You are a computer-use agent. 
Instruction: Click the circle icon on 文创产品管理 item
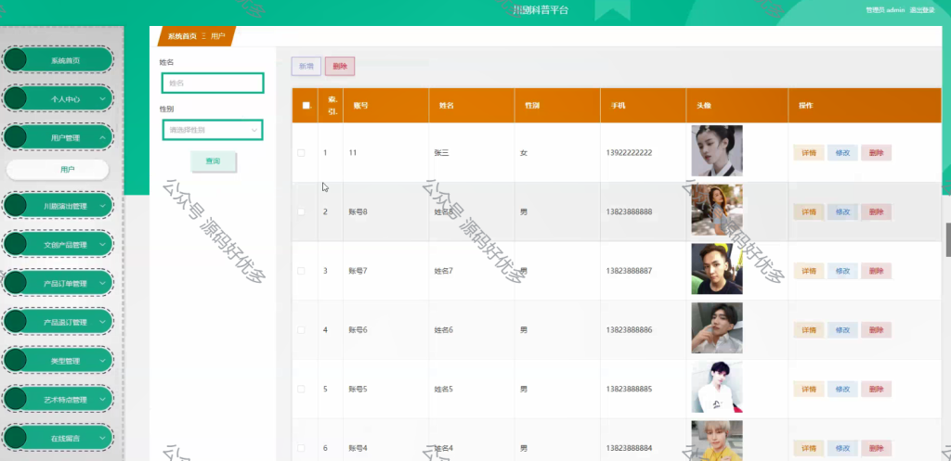[15, 244]
